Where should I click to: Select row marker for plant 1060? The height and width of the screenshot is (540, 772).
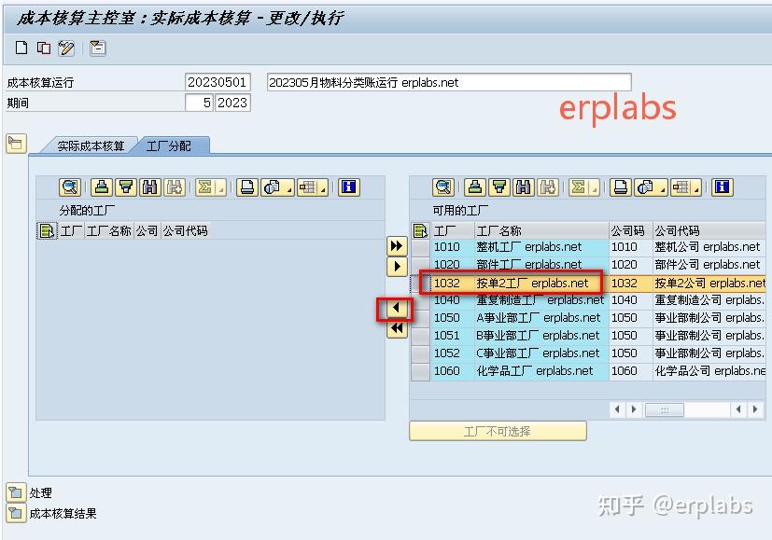420,371
